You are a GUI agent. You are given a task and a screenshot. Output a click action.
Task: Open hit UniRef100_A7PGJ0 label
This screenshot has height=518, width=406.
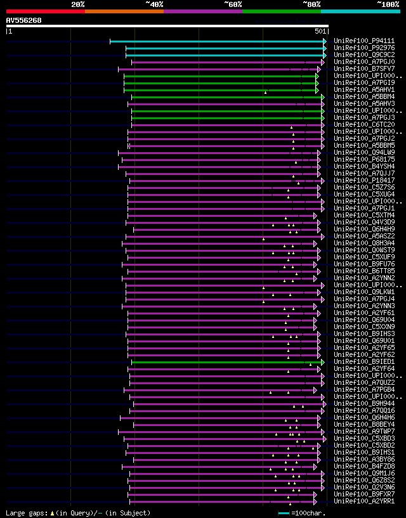364,62
